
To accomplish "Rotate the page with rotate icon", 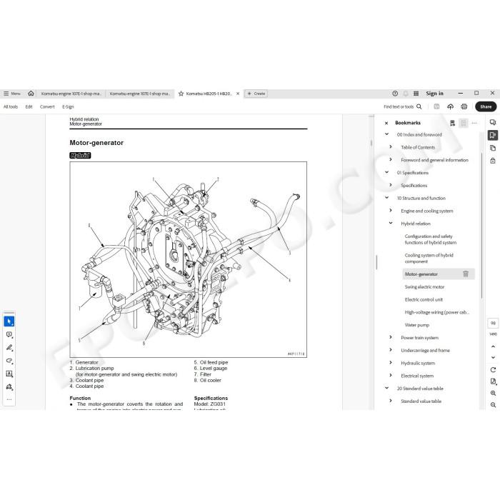I will coord(493,370).
